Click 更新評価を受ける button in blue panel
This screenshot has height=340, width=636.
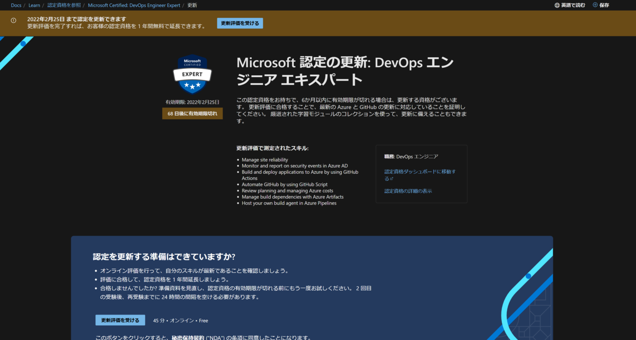[120, 320]
